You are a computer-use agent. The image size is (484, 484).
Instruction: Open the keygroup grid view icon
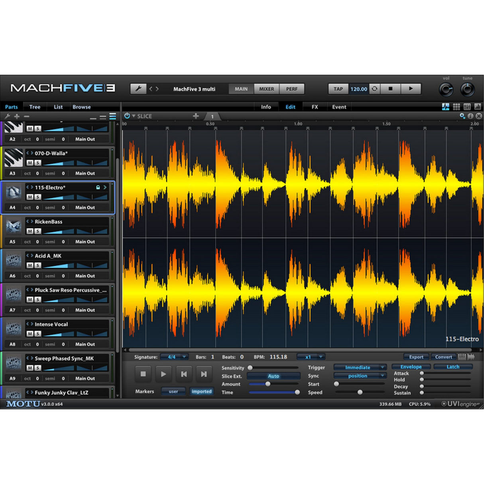(x=456, y=106)
